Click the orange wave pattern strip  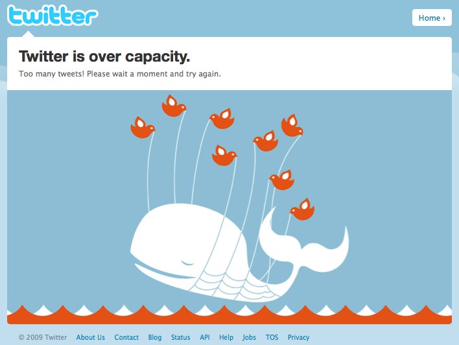pyautogui.click(x=230, y=315)
